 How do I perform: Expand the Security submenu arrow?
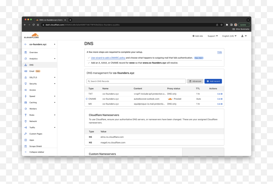pyautogui.click(x=55, y=84)
